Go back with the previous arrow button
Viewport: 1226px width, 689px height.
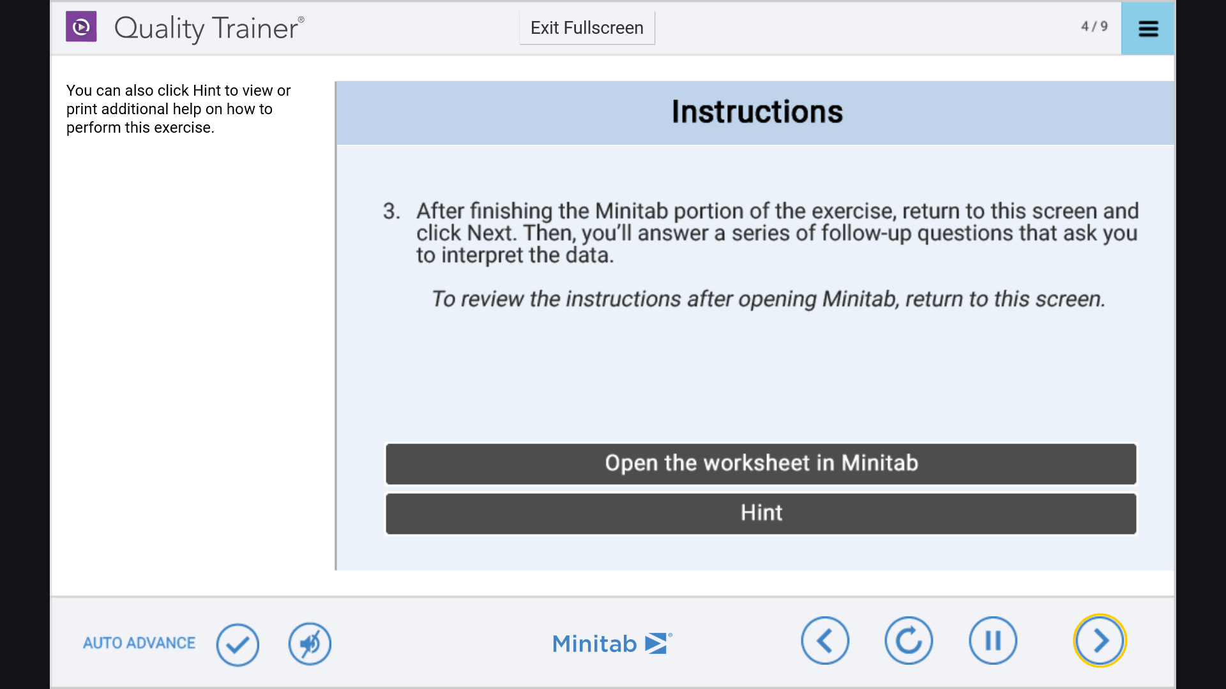point(825,641)
